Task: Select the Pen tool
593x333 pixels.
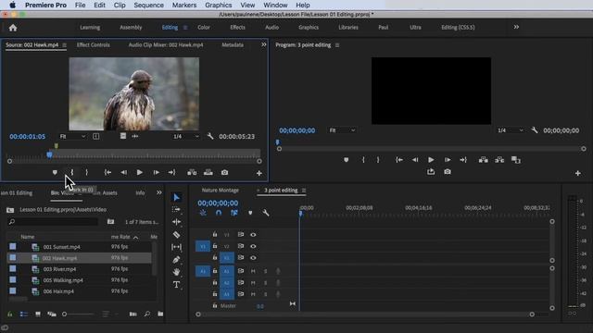Action: point(176,259)
